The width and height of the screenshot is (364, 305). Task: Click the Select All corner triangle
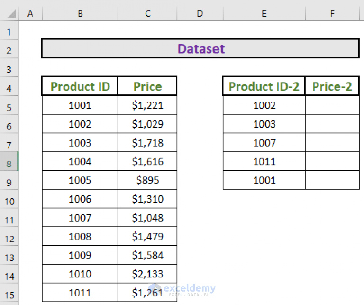[11, 13]
